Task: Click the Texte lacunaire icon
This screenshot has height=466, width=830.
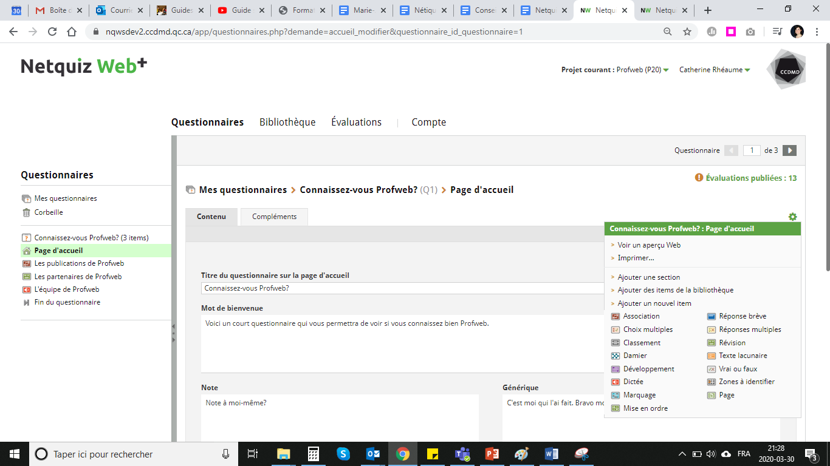Action: click(712, 356)
